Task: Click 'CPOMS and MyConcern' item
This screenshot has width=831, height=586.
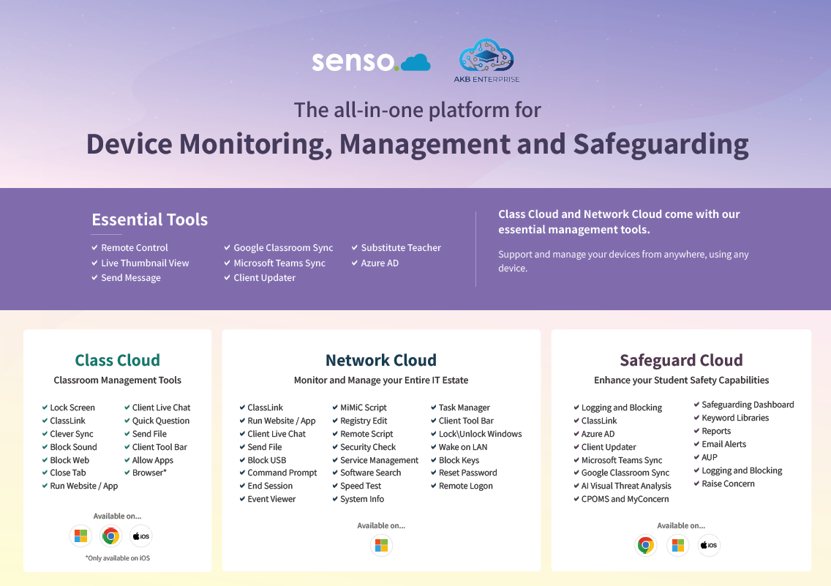Action: [625, 499]
